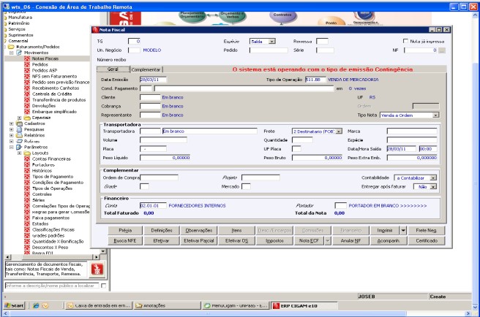Open the Históricos icon
The image size is (480, 317).
click(x=27, y=171)
